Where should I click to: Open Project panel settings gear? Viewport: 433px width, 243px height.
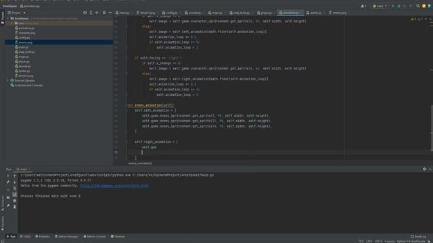pos(104,13)
